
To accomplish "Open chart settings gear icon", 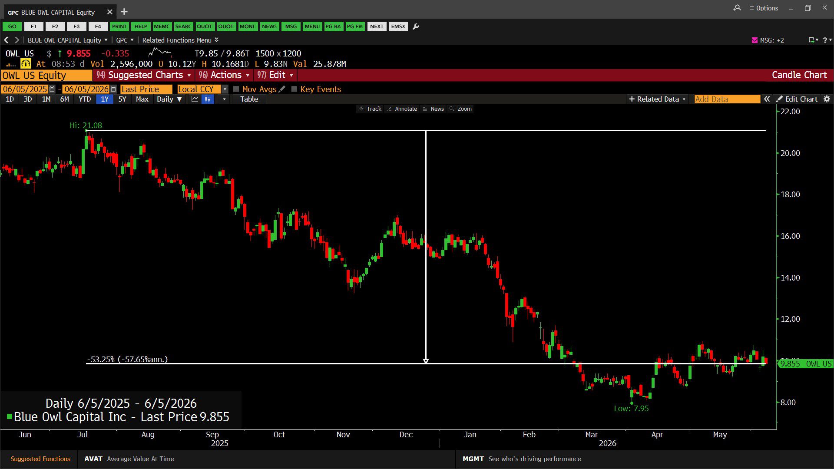I will pos(827,99).
